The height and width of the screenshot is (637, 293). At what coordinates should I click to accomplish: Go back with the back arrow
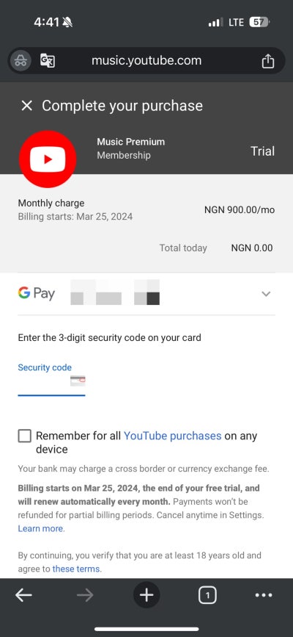23,595
